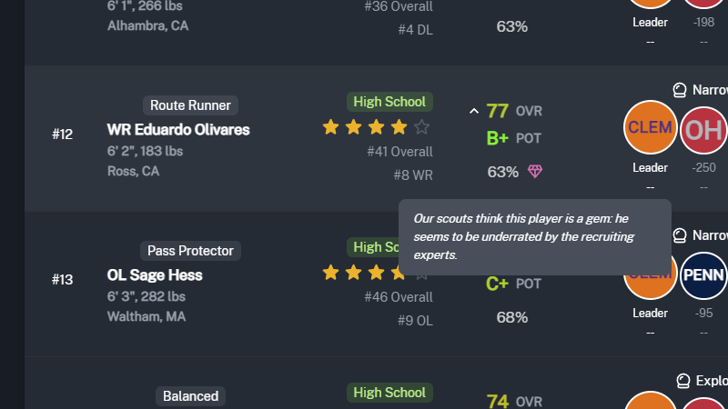
Task: Click the Pass Protector archetype tag
Action: click(x=190, y=251)
